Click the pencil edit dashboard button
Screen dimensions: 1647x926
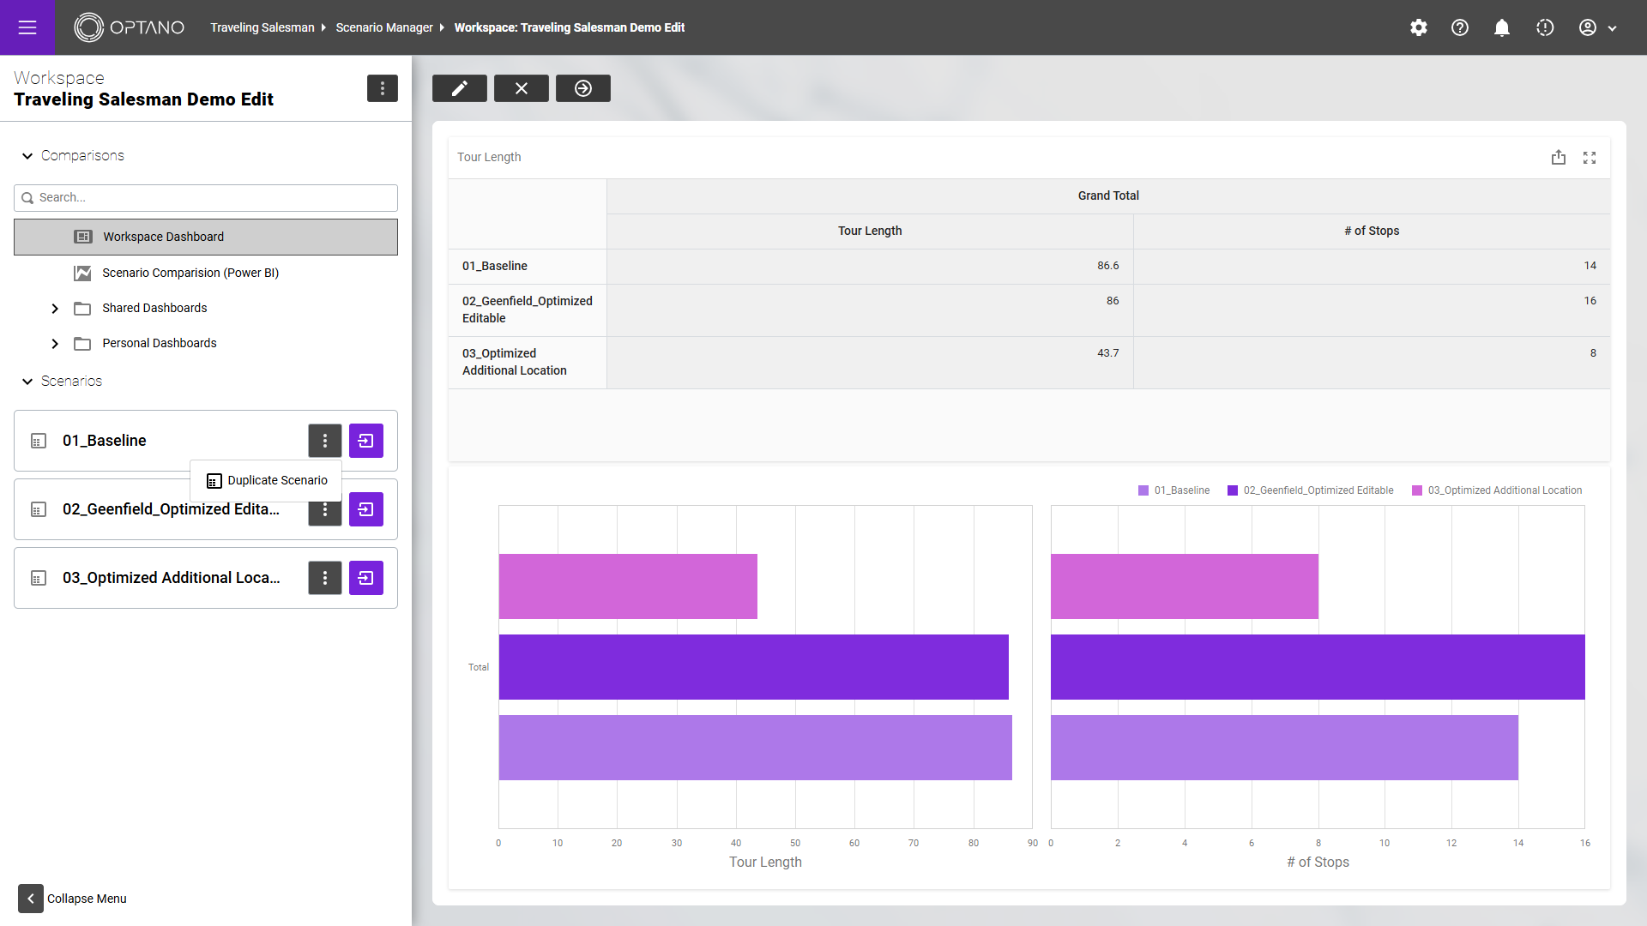coord(460,88)
